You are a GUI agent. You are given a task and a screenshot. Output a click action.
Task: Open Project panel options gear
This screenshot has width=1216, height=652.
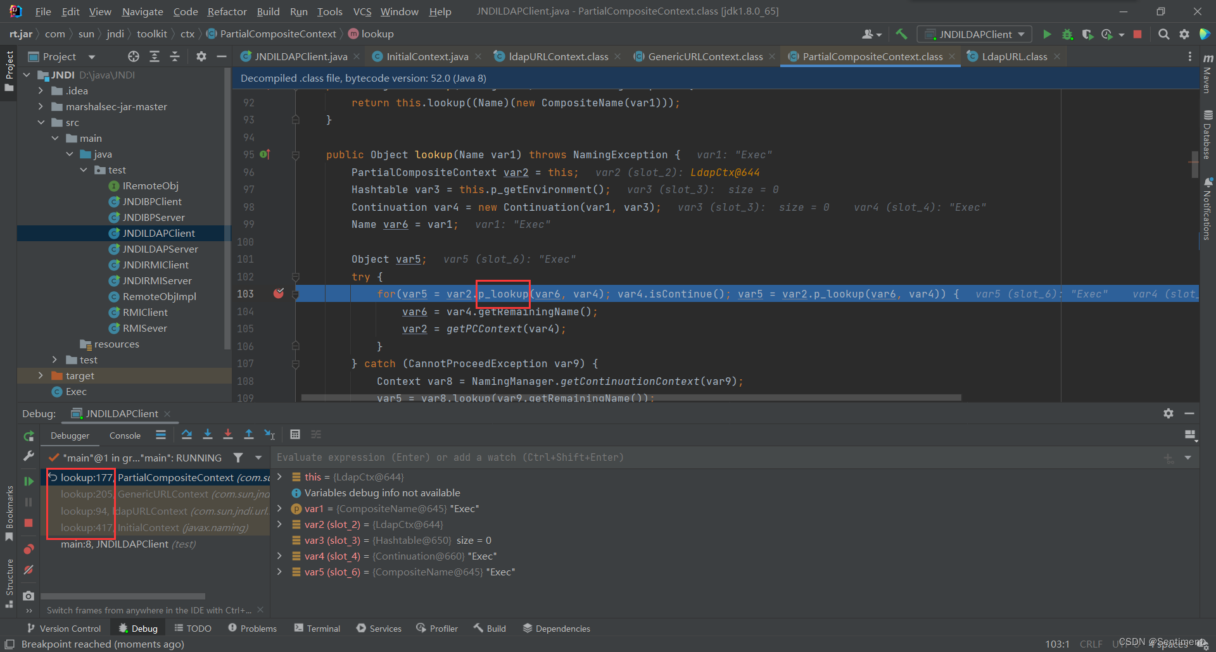[x=201, y=56]
